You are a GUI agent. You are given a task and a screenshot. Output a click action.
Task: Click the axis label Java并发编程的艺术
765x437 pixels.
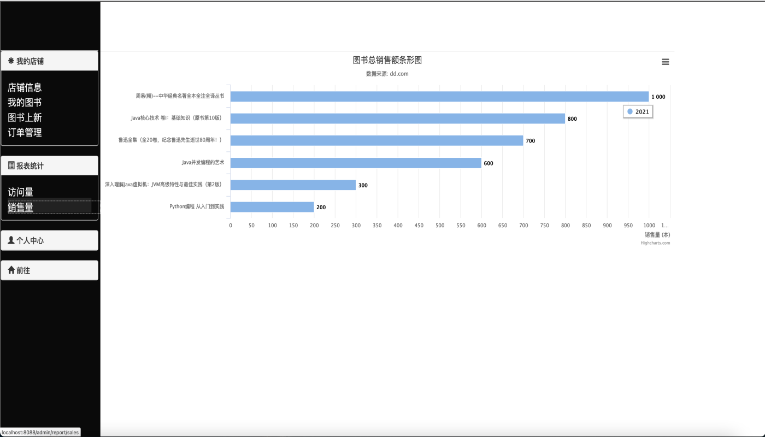coord(203,162)
